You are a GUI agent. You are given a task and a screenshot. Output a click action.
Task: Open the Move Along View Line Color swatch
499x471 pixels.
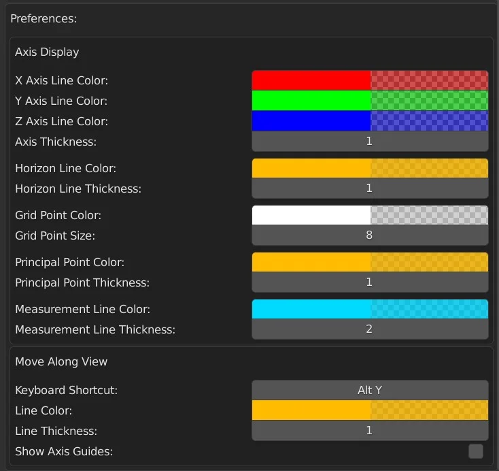click(x=370, y=410)
